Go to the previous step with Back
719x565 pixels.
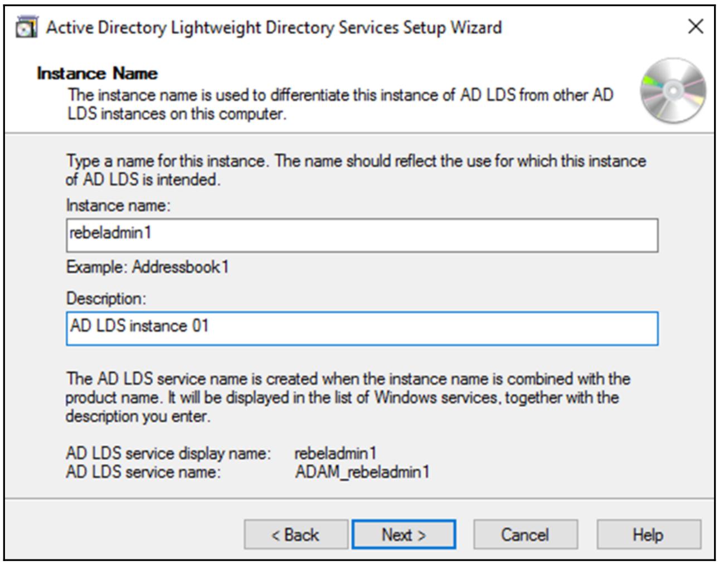coord(295,535)
